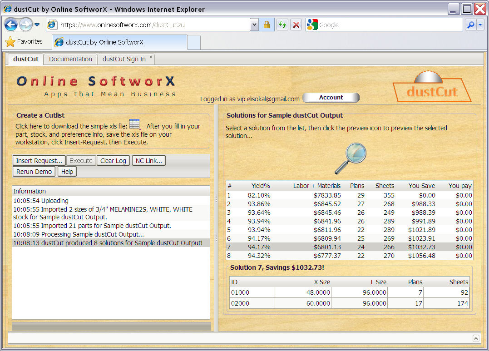The height and width of the screenshot is (351, 489).
Task: Click the browser Forward arrow button
Action: pos(26,25)
